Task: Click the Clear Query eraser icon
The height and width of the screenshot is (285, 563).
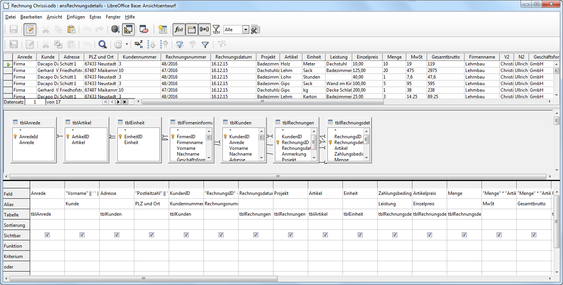Action: (x=144, y=29)
